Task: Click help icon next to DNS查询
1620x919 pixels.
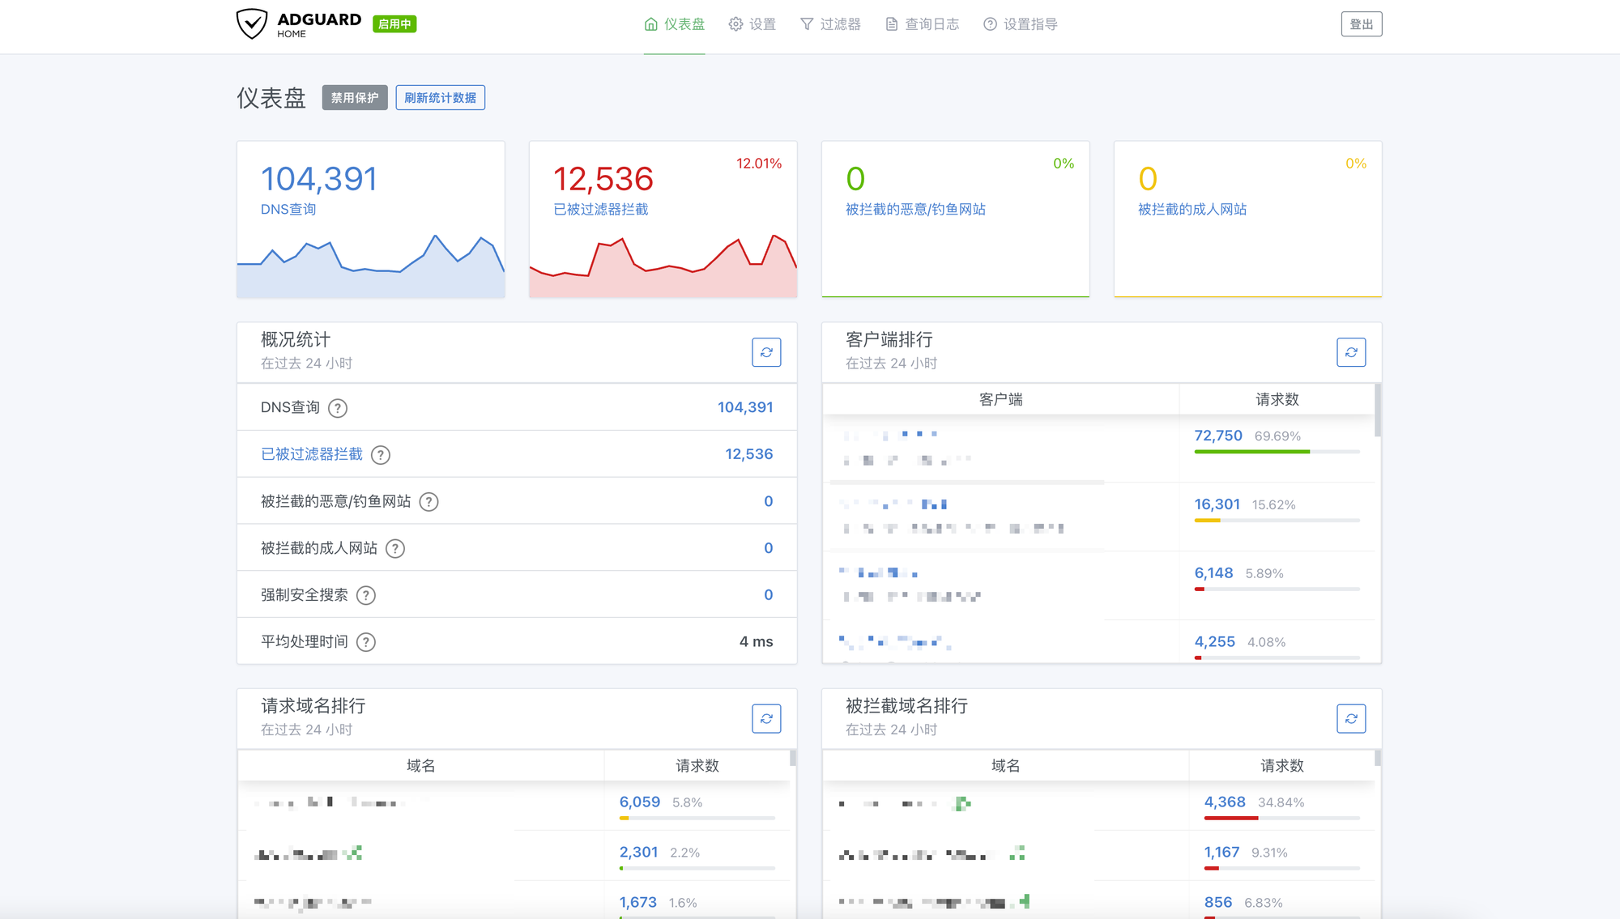Action: [338, 408]
